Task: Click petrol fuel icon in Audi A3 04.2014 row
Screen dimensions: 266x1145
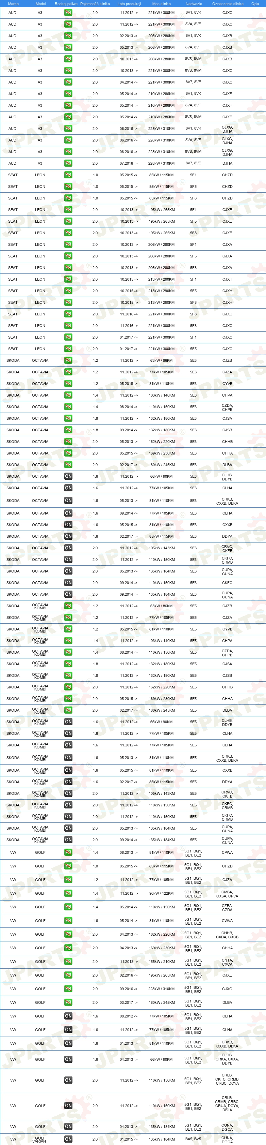Action: [x=68, y=82]
